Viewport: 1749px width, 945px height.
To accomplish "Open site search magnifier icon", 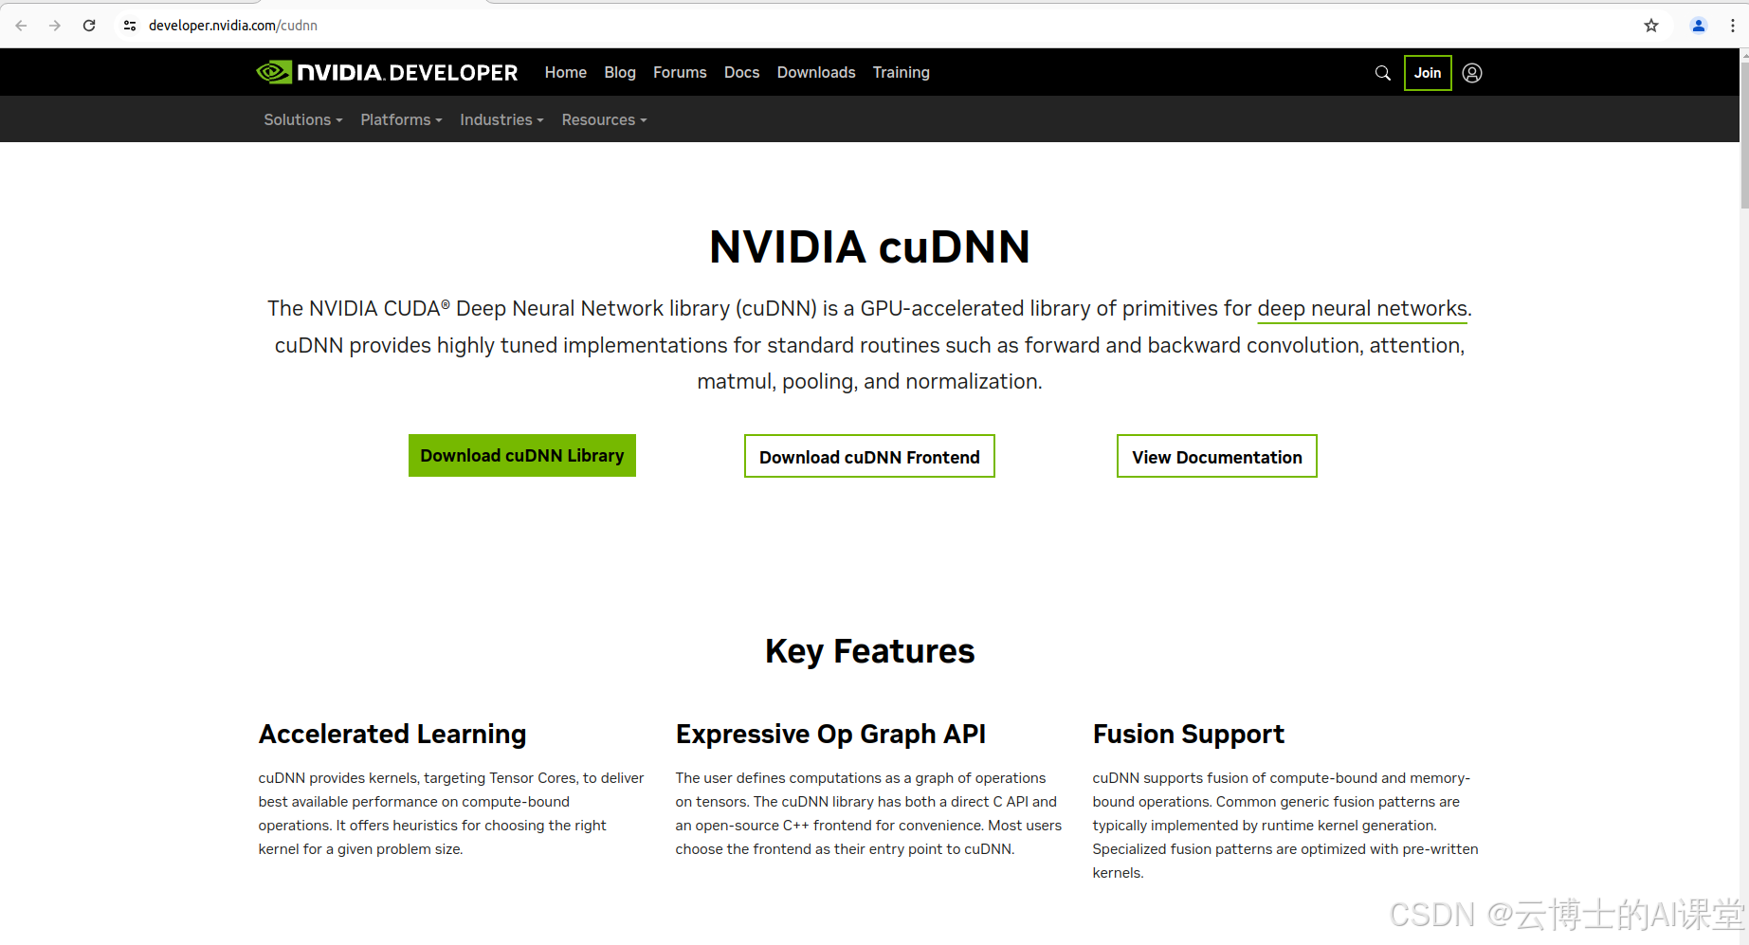I will 1383,73.
